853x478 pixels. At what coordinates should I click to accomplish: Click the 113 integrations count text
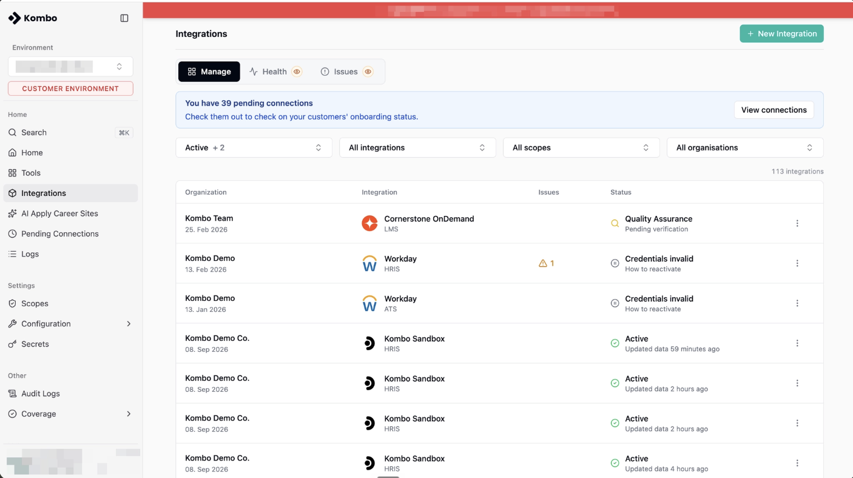tap(797, 172)
